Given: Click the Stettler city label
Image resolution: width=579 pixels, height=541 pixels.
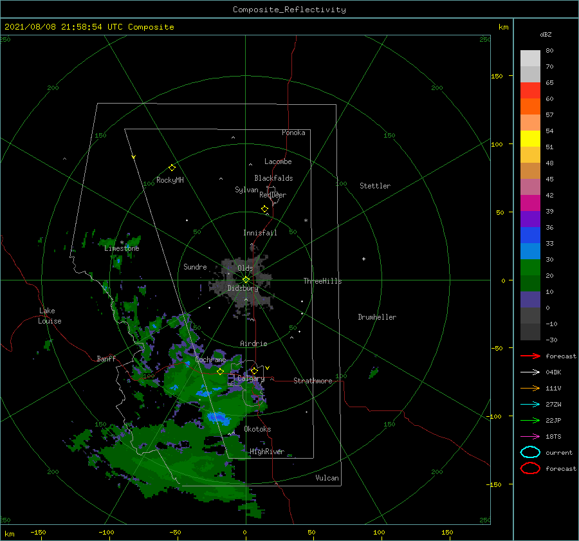Looking at the screenshot, I should [375, 186].
